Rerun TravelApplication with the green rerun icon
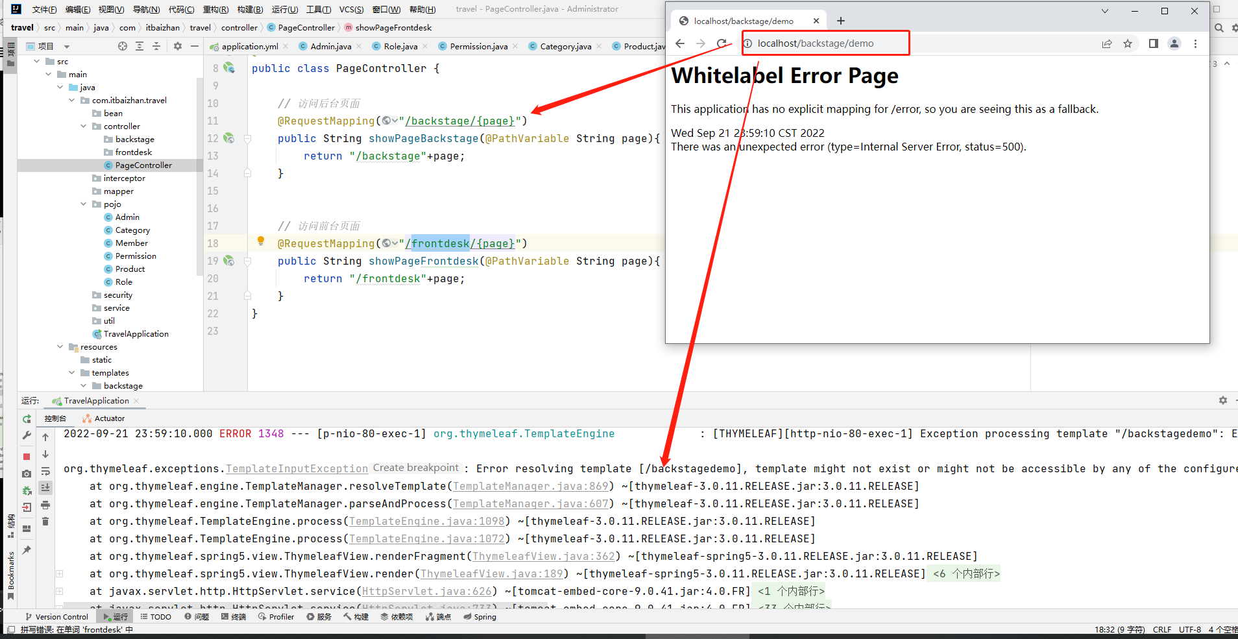Screen dimensions: 1238x639 27,419
